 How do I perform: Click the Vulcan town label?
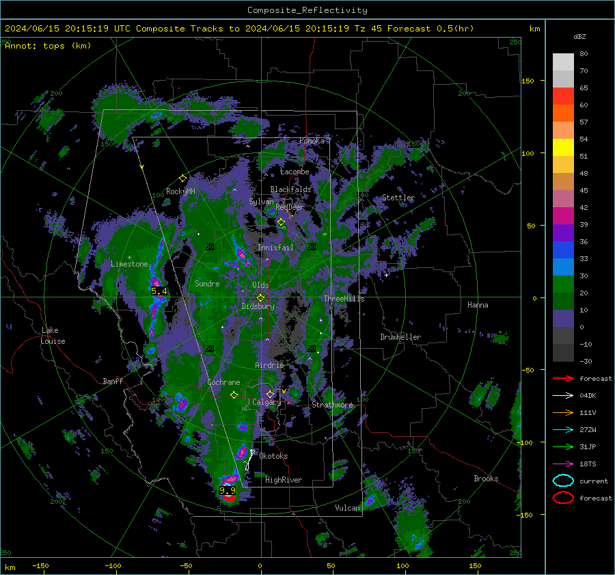347,508
